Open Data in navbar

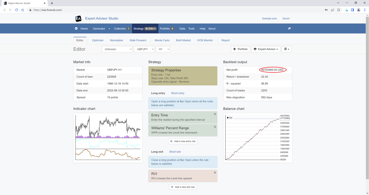(x=182, y=29)
